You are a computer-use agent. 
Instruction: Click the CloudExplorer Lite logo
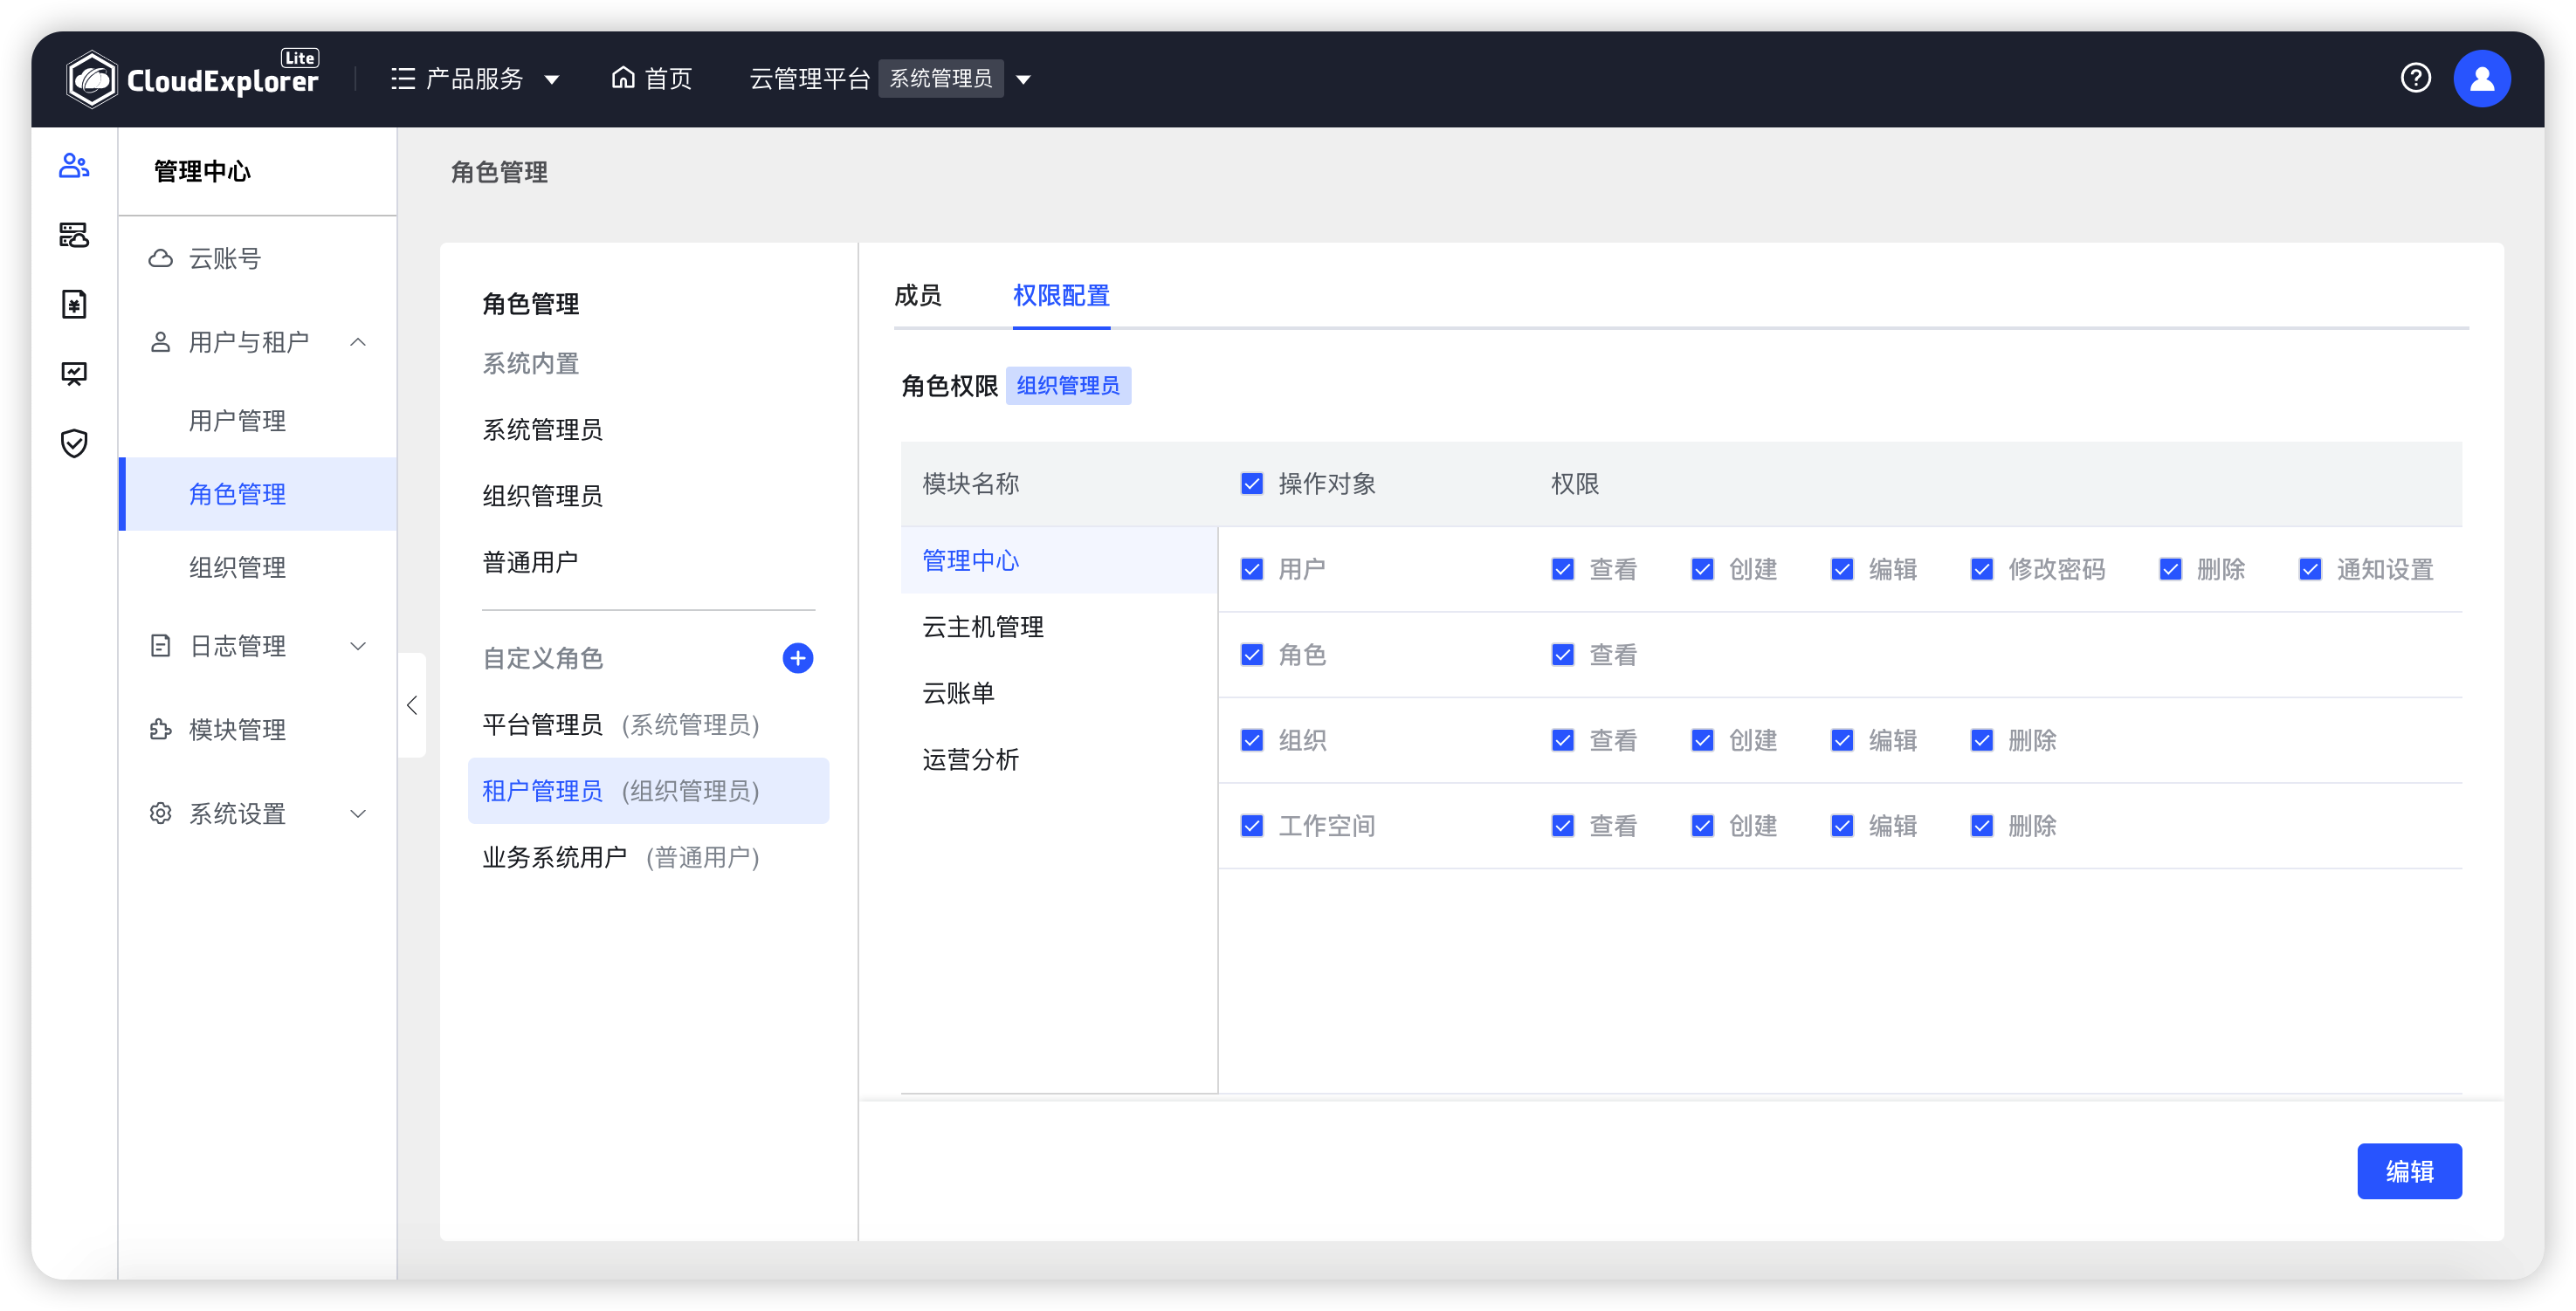pyautogui.click(x=192, y=78)
